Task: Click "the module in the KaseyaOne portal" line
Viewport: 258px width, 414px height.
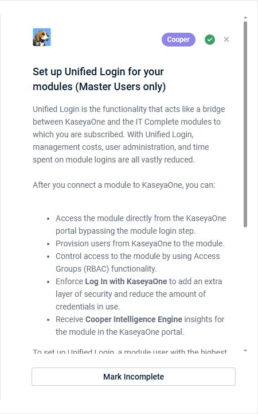Action: [120, 332]
